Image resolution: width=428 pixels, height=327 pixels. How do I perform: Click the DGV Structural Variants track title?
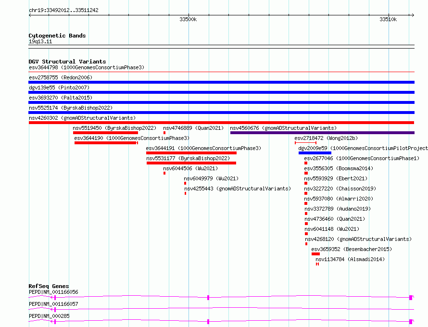tap(67, 62)
